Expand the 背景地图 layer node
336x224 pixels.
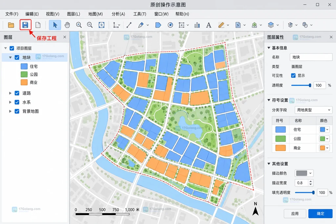[x=10, y=111]
